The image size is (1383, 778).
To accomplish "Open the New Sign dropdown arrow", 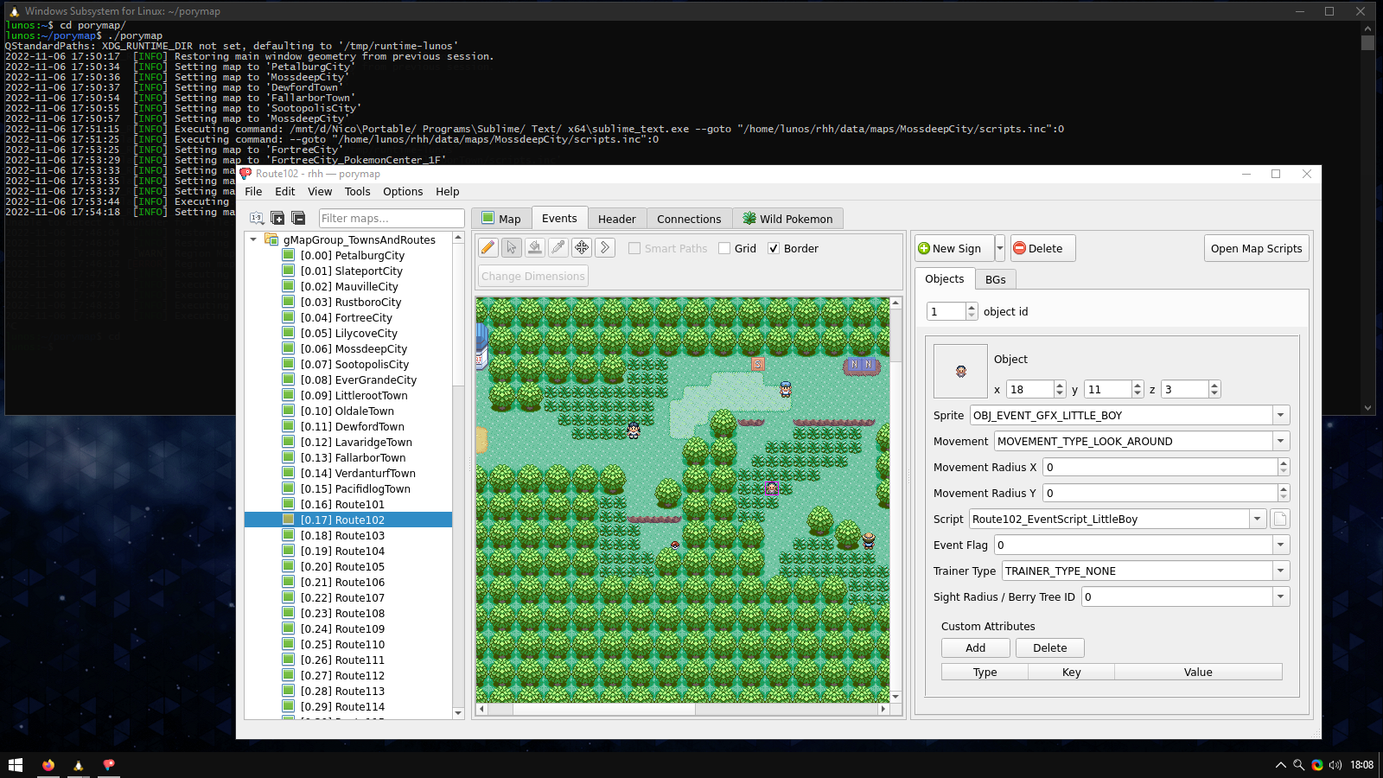I will 1000,248.
